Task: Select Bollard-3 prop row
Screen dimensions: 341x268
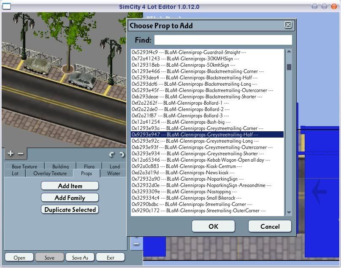Action: (208, 116)
